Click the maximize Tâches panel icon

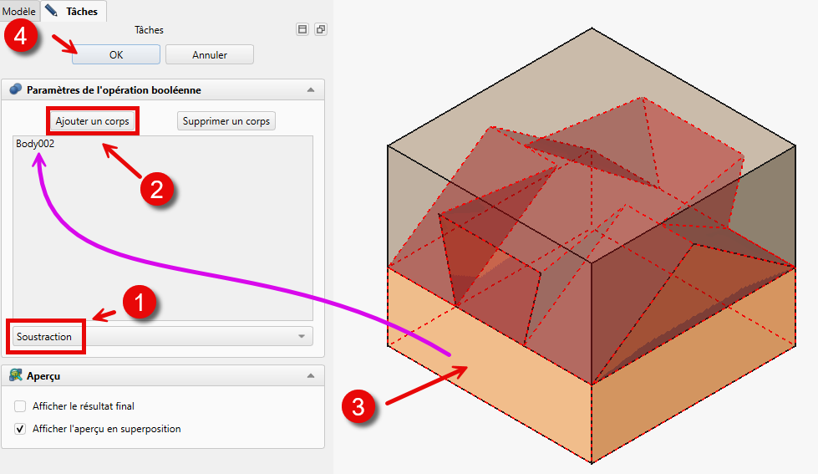click(302, 29)
